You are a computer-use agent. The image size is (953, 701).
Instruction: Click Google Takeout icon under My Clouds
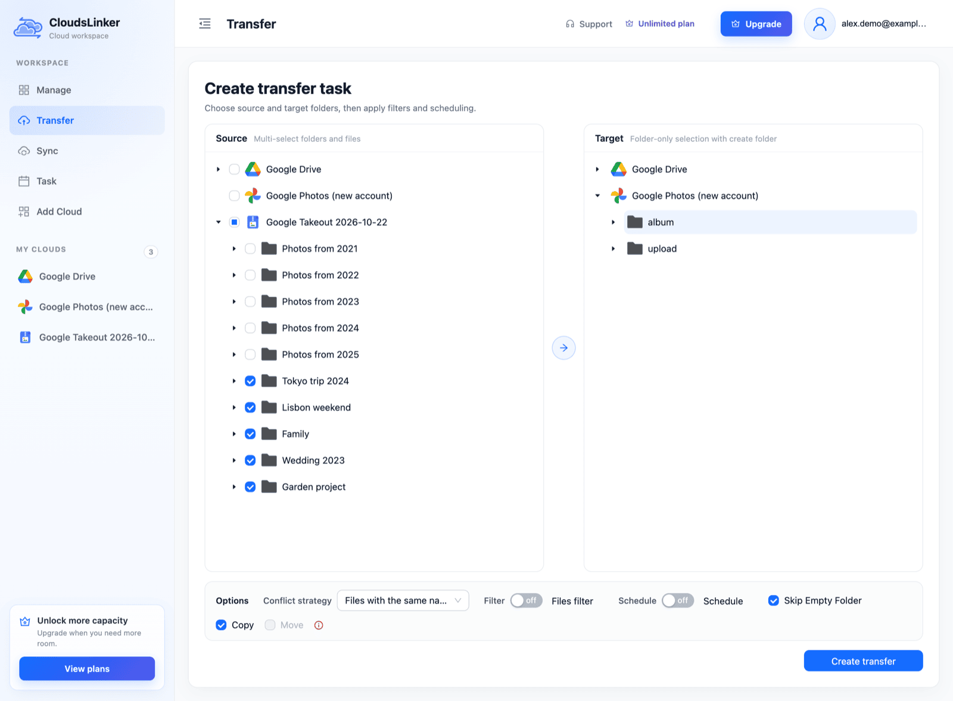[25, 337]
